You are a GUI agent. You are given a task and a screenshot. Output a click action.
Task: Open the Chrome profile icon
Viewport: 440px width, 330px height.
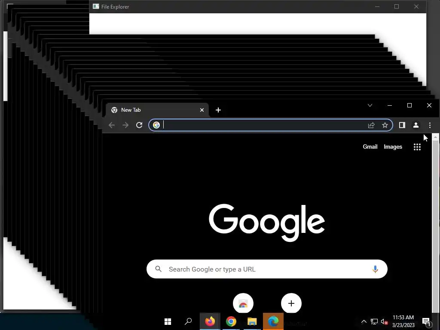coord(416,125)
